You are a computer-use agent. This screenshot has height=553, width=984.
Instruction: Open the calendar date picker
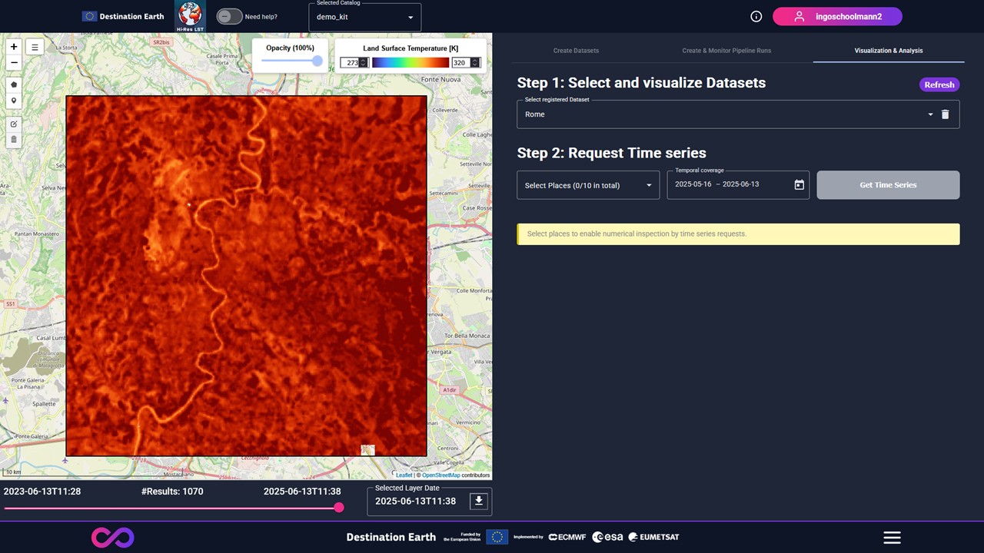pyautogui.click(x=799, y=185)
